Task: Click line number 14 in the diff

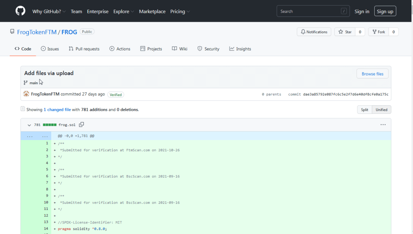Action: click(46, 229)
